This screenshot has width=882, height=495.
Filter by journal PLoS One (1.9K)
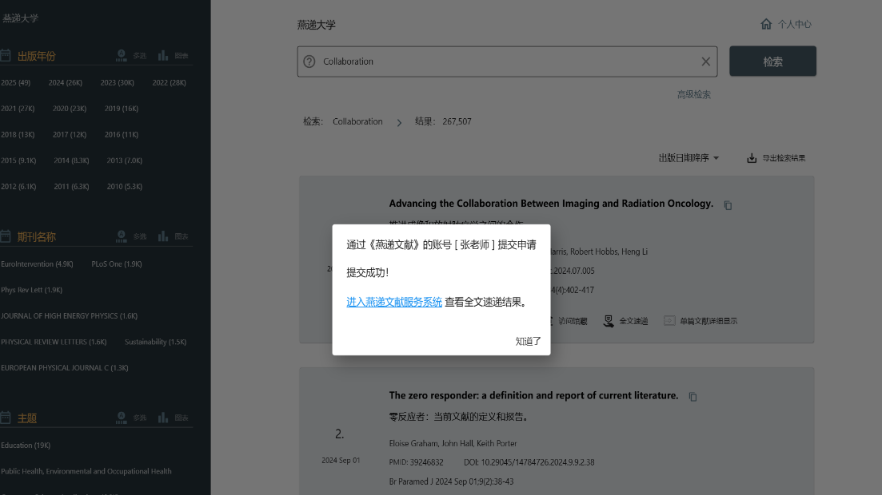[x=116, y=263]
